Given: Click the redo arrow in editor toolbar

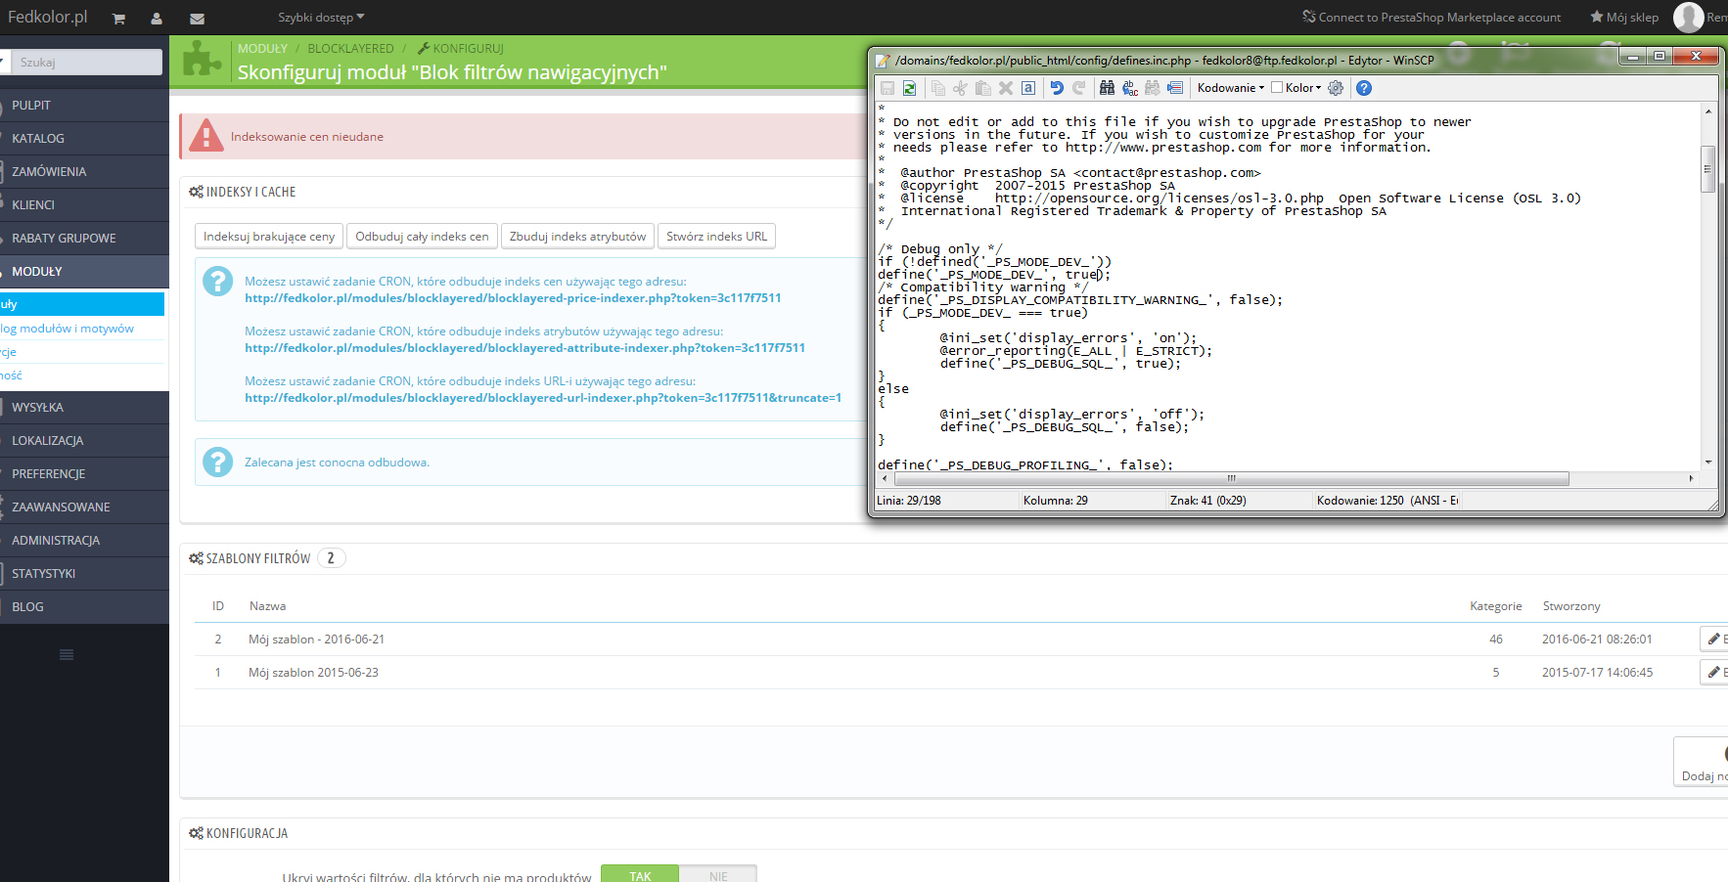Looking at the screenshot, I should tap(1079, 88).
